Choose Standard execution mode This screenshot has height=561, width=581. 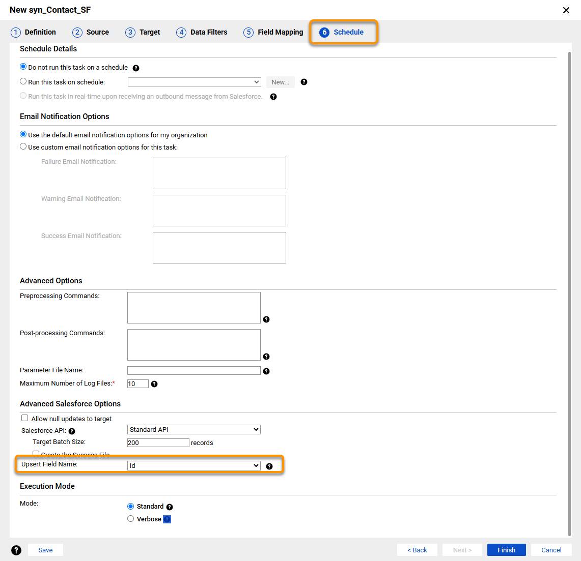(130, 506)
